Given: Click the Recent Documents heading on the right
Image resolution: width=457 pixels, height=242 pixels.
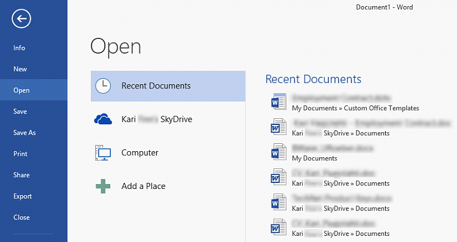Looking at the screenshot, I should click(x=313, y=79).
